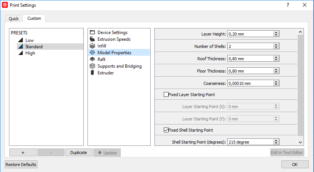314x172 pixels.
Task: Select the Extrusion Speeds rabbit icon
Action: [x=92, y=39]
